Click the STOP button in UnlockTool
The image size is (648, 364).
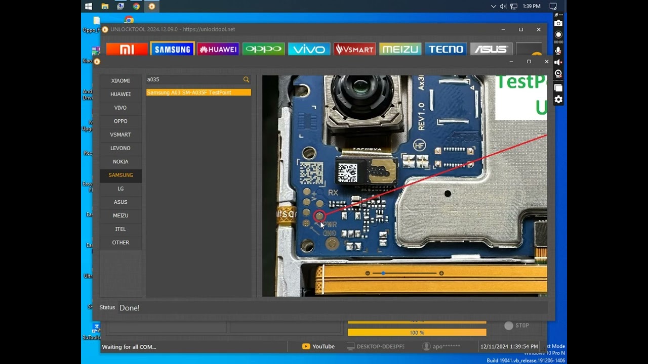click(517, 326)
